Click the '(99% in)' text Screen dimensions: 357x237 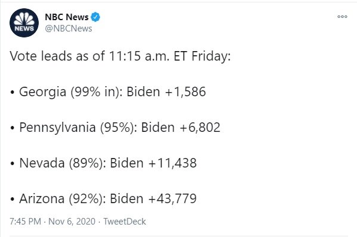[x=97, y=92]
